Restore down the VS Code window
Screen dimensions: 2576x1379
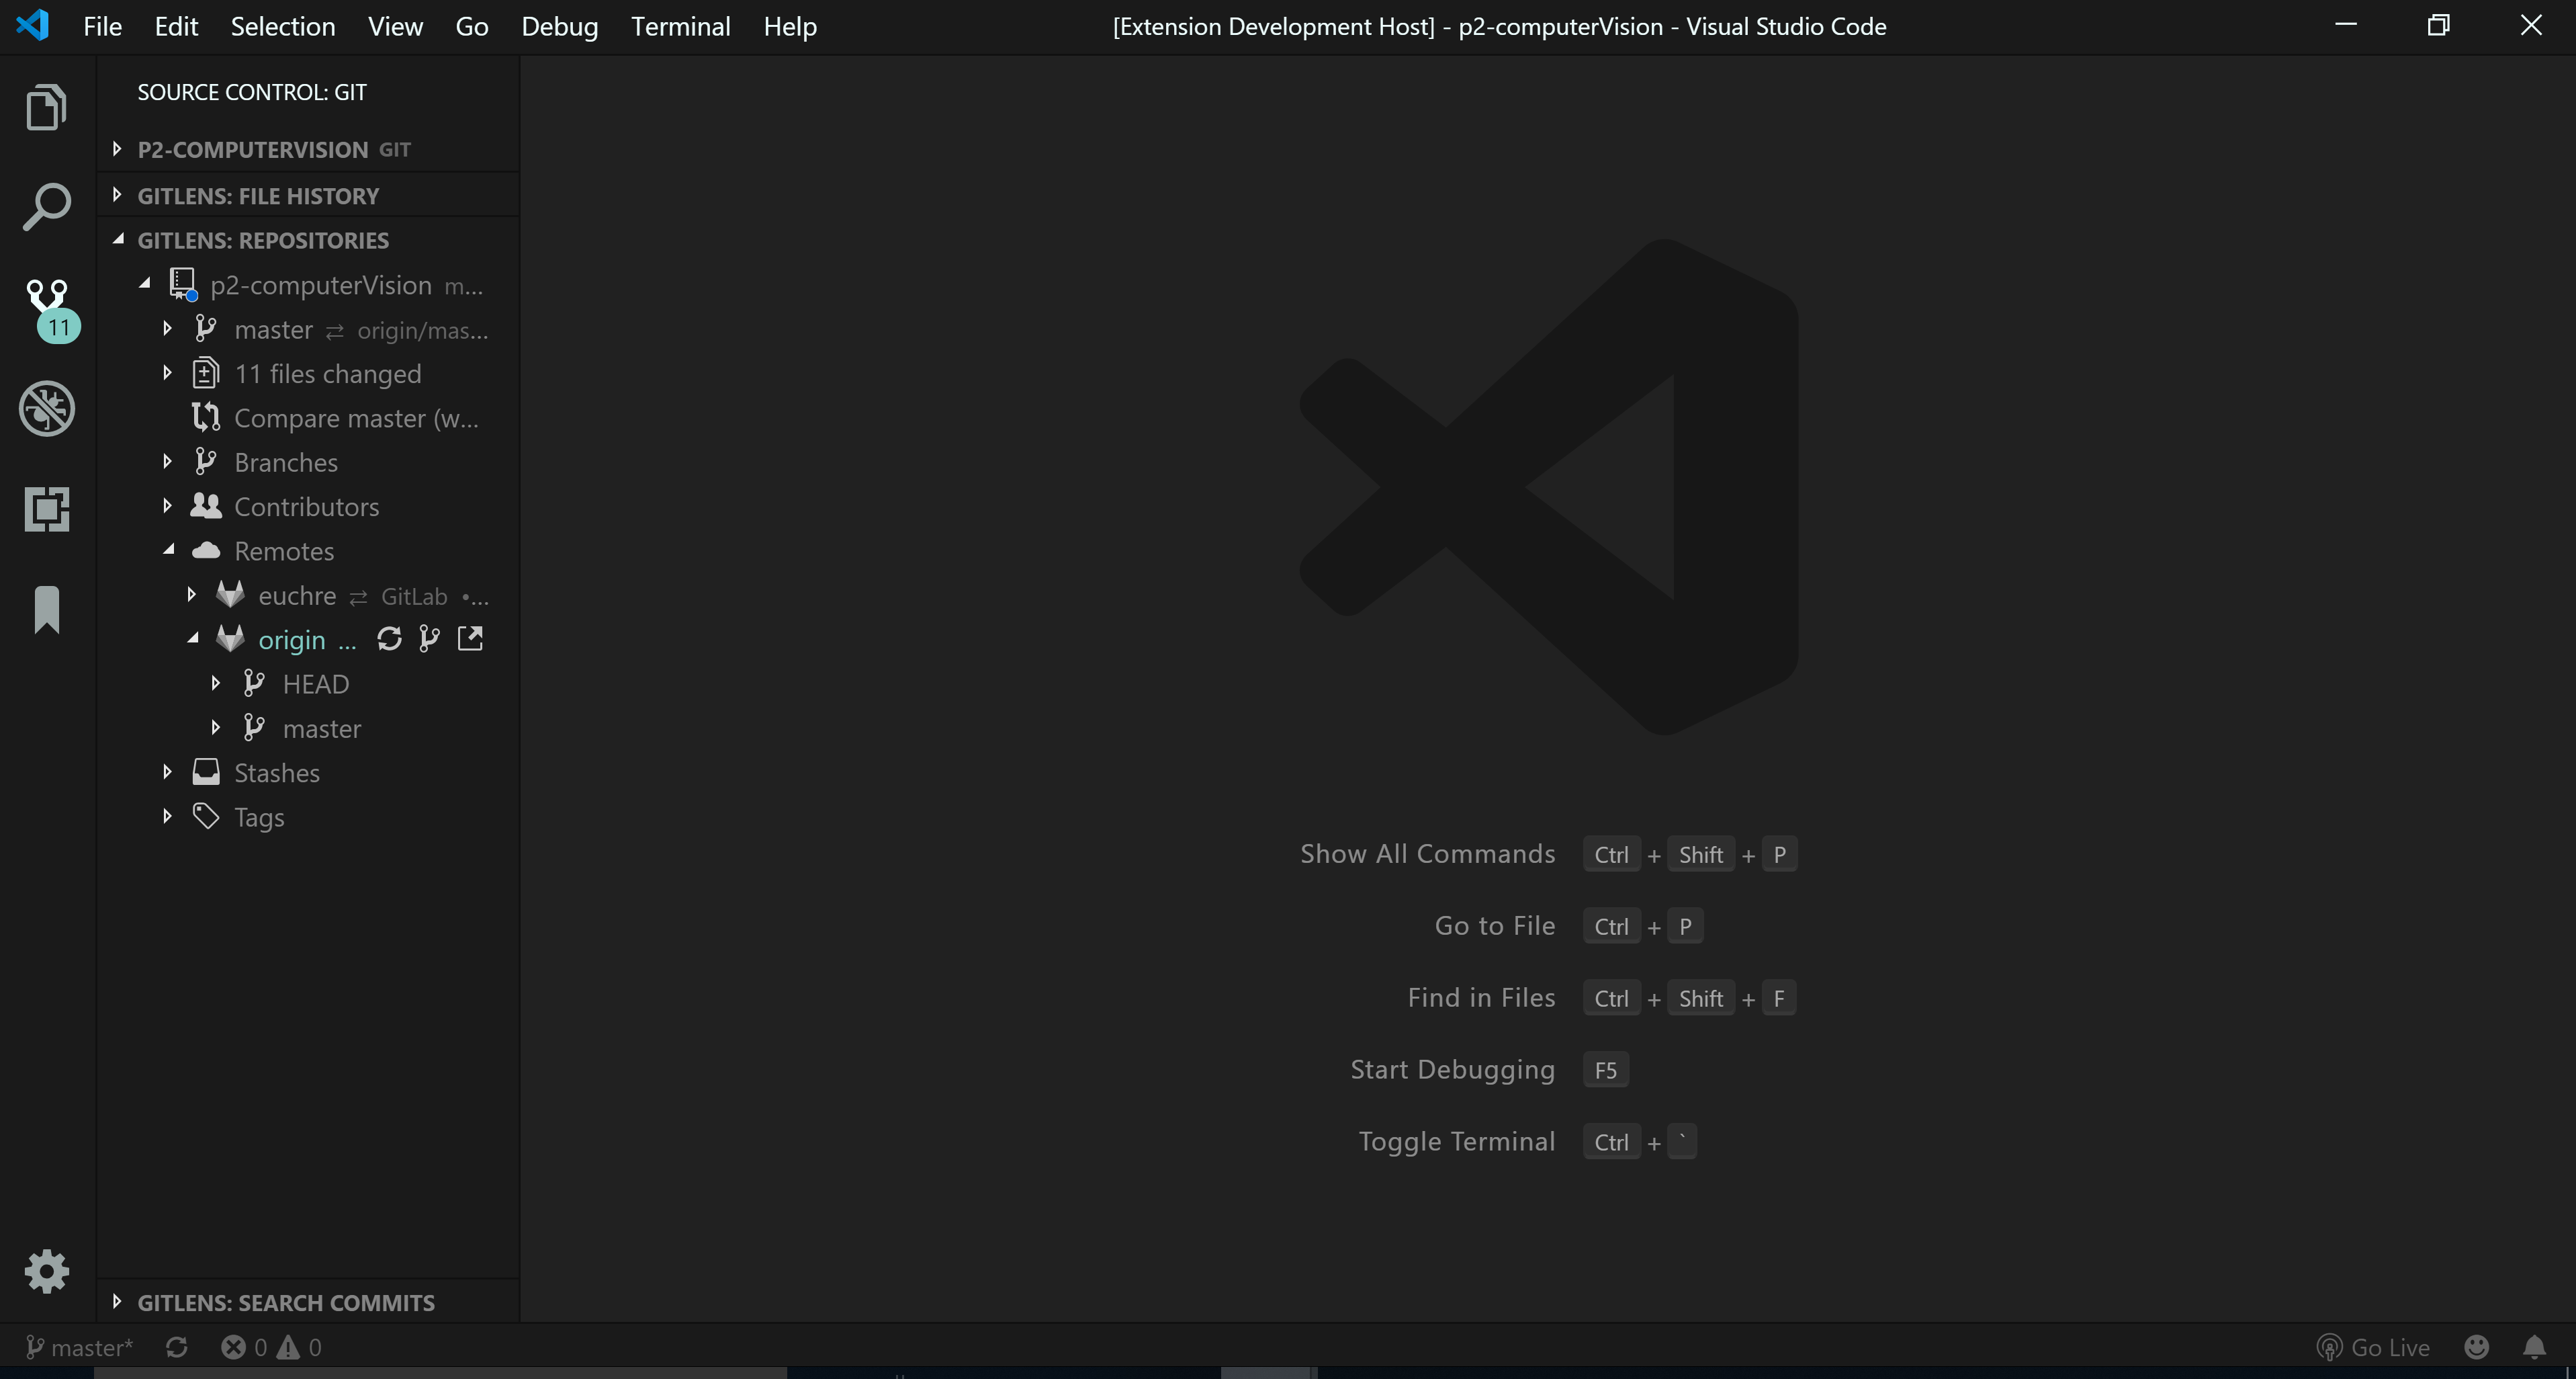click(2438, 25)
